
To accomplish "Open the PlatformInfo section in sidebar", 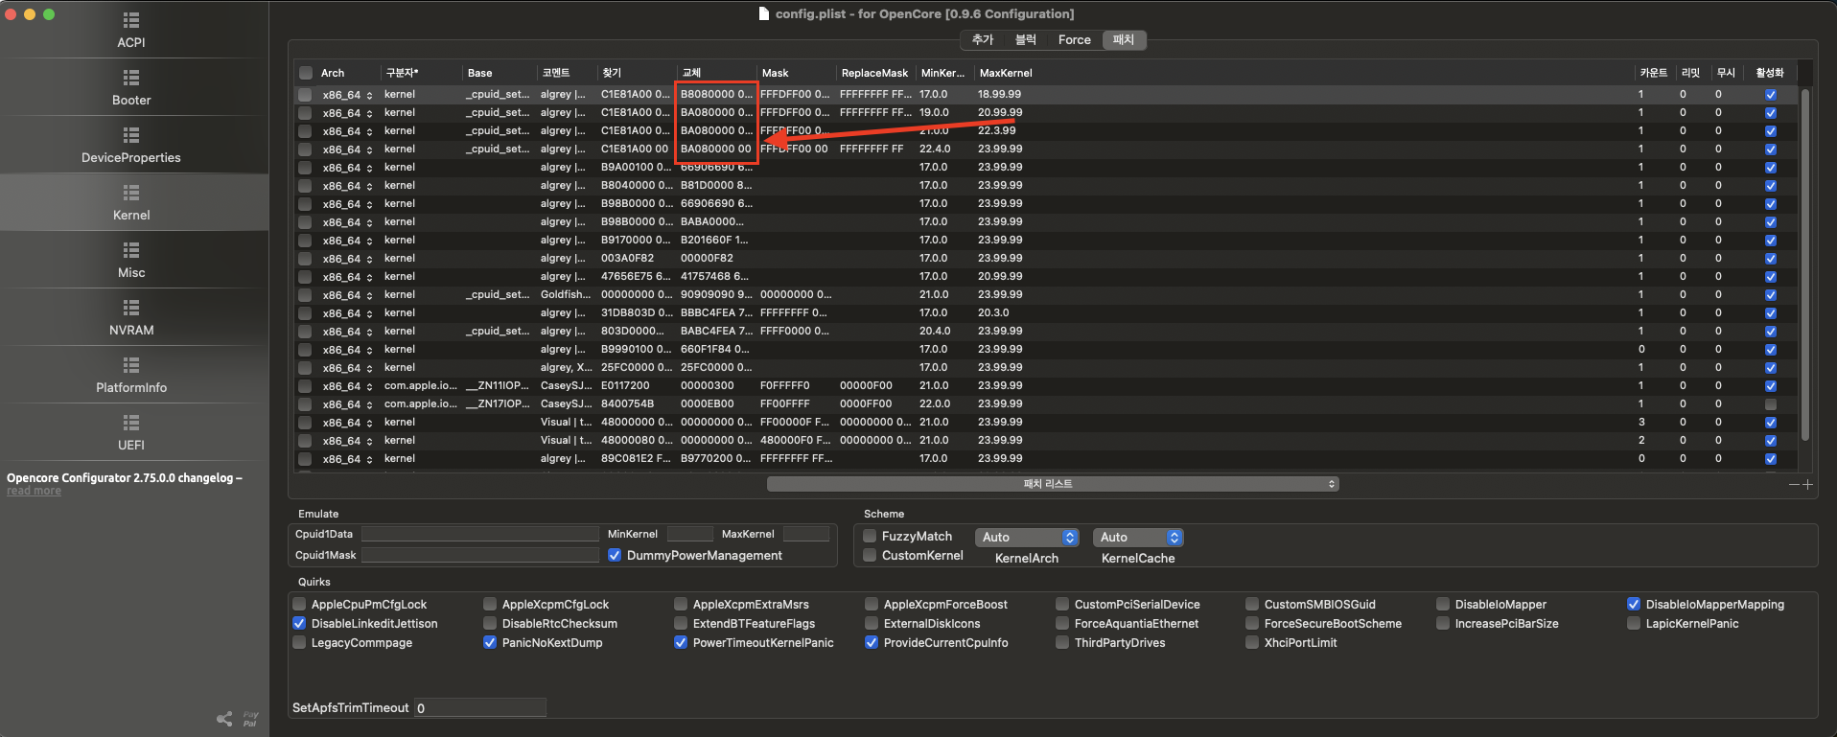I will coord(131,375).
